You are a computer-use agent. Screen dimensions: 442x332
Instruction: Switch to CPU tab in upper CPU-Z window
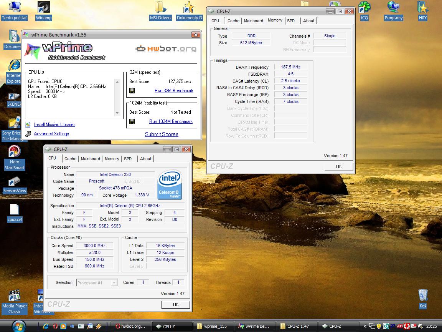(x=215, y=21)
